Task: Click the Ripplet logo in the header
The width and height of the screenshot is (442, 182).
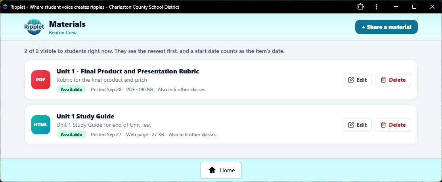Action: pos(34,27)
